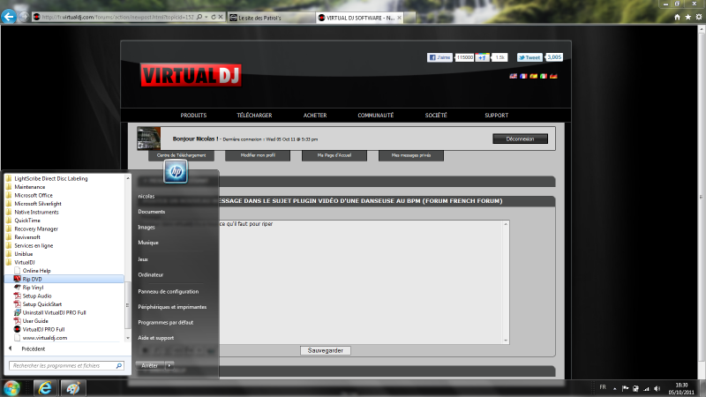This screenshot has height=397, width=706.
Task: Expand the Arrêter shutdown options arrow
Action: (x=169, y=364)
